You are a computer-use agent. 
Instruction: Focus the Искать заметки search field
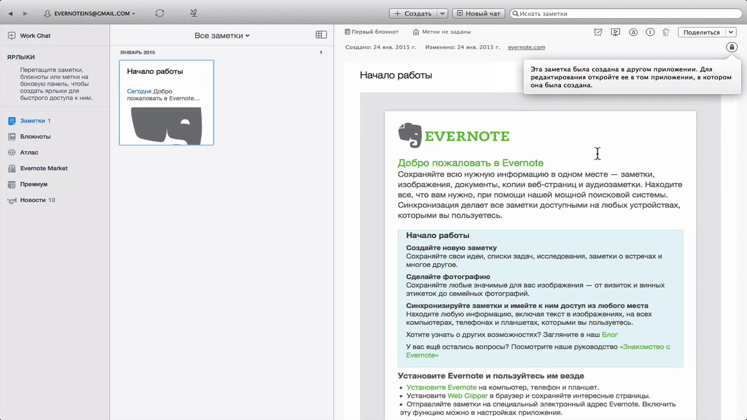626,13
